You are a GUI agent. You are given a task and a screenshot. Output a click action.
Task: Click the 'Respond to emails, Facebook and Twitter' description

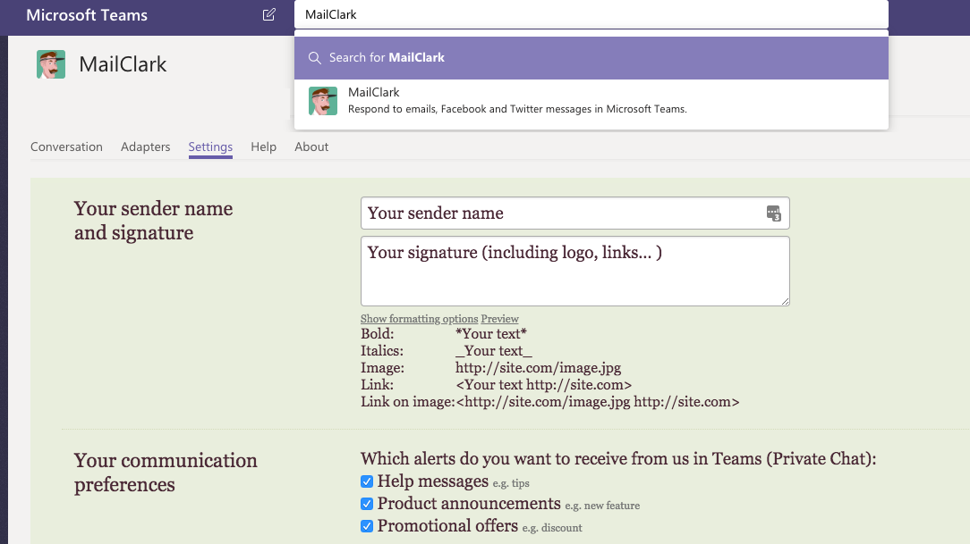(517, 109)
